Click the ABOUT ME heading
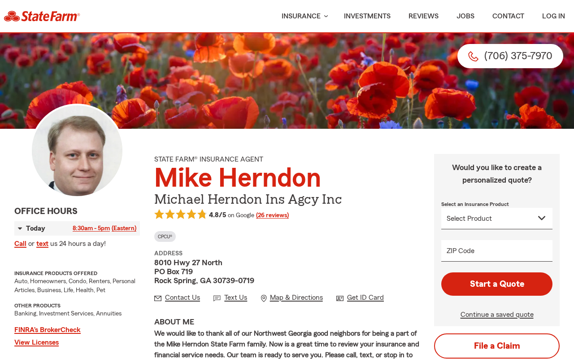Viewport: 574px width, 359px height. pos(174,322)
